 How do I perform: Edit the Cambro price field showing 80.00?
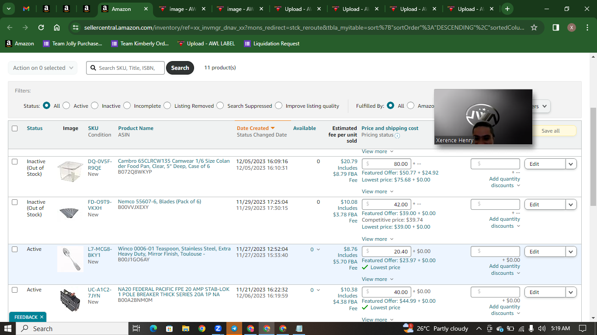pos(386,164)
